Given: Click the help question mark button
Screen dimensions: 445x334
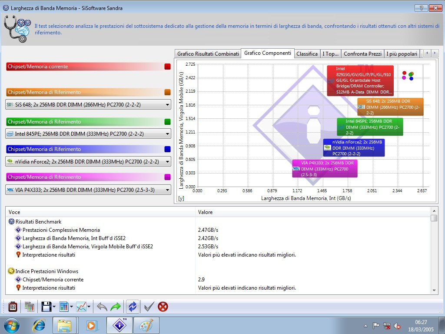Looking at the screenshot, I should [x=421, y=8].
